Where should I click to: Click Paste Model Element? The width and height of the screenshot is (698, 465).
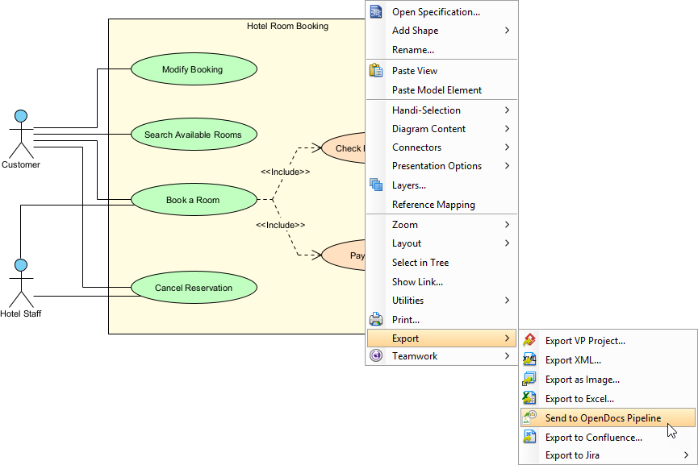click(x=437, y=89)
